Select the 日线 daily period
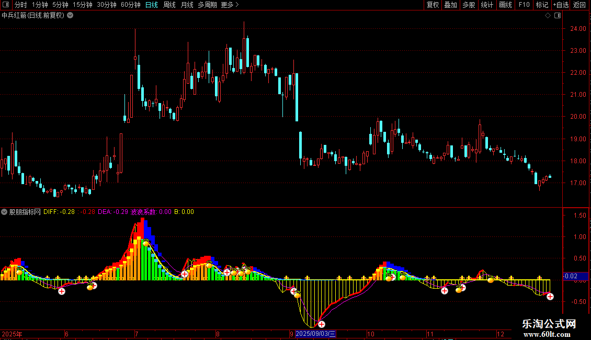This screenshot has height=340, width=591. click(x=152, y=5)
